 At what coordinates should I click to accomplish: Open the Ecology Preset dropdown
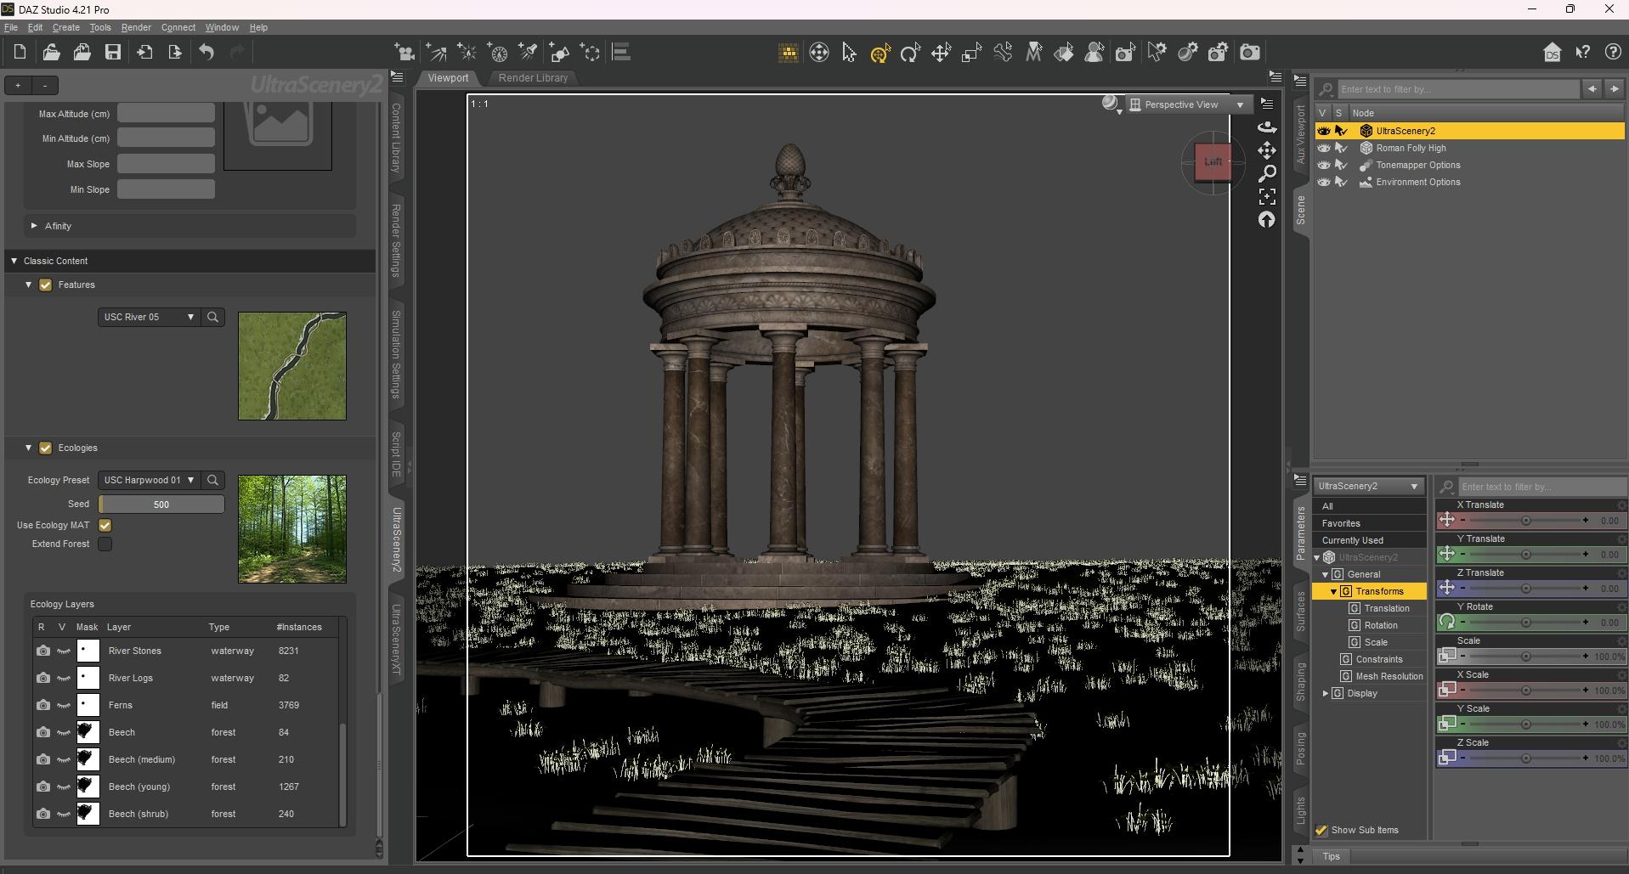[148, 480]
